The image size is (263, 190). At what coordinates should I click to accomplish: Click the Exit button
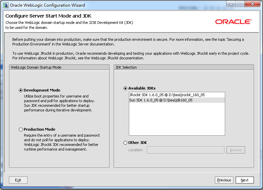point(18,180)
